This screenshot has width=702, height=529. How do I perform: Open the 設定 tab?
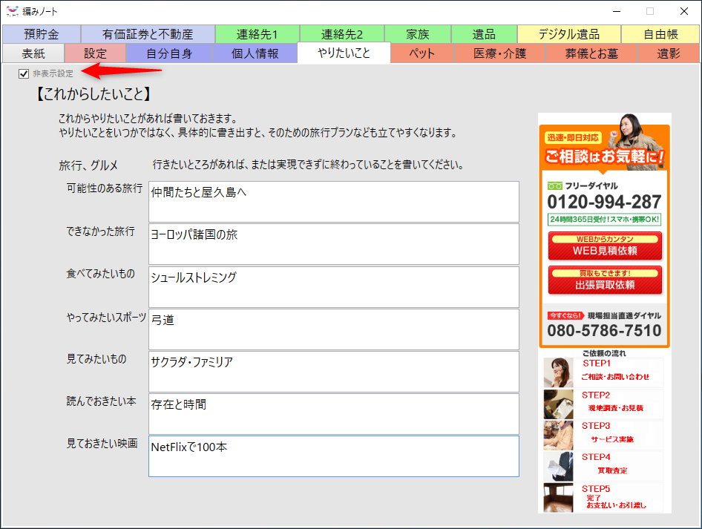pyautogui.click(x=94, y=53)
